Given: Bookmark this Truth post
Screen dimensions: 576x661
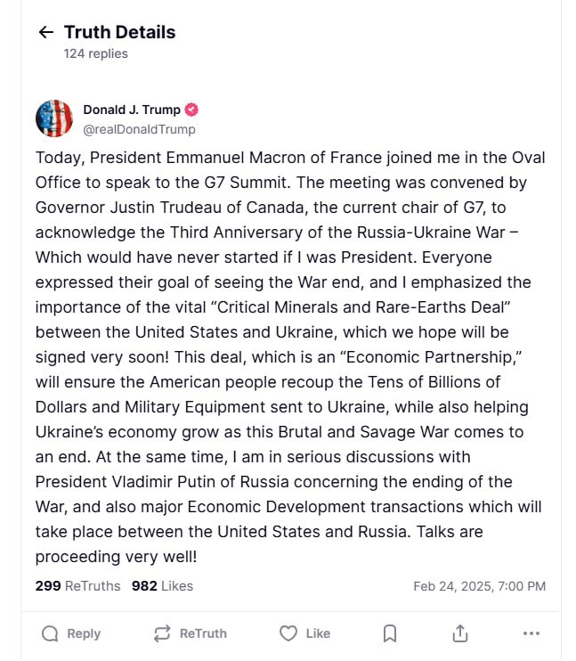Looking at the screenshot, I should [390, 633].
